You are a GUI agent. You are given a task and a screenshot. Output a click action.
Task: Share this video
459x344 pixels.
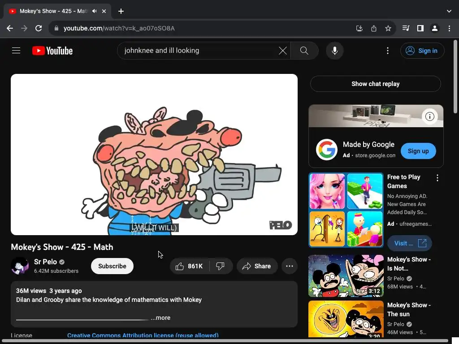click(257, 266)
